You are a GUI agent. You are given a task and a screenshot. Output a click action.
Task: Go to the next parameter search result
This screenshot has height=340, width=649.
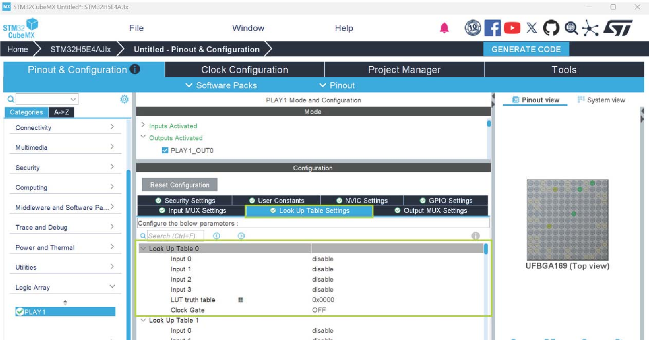pyautogui.click(x=241, y=236)
